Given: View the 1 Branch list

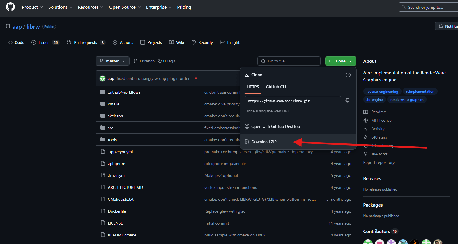Looking at the screenshot, I should click(144, 61).
